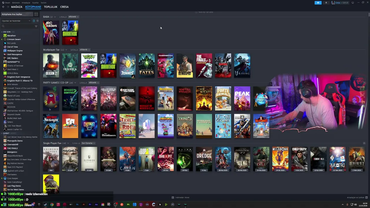Viewport: 370px width, 208px height.
Task: Open Chrome from the taskbar
Action: coord(52,205)
